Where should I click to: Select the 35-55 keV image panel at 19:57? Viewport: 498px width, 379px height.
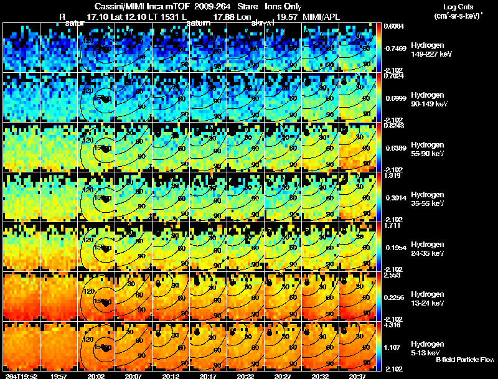pos(59,197)
